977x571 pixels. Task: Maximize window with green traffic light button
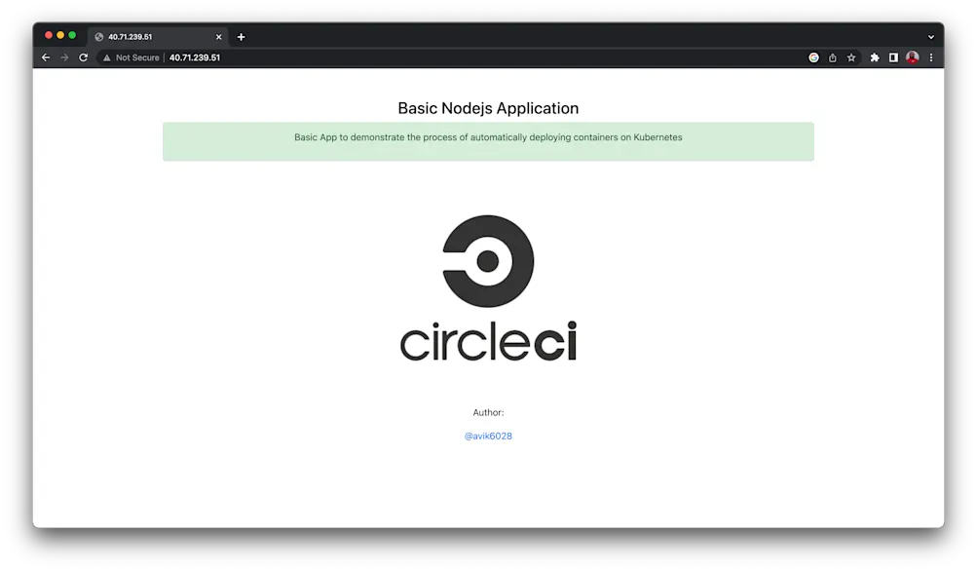(x=72, y=35)
